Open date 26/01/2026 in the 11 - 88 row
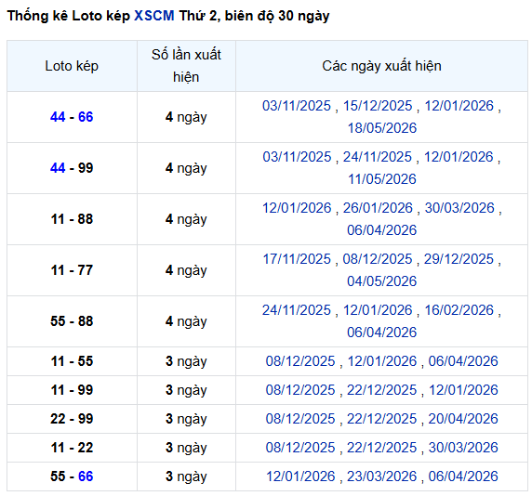 coord(378,208)
